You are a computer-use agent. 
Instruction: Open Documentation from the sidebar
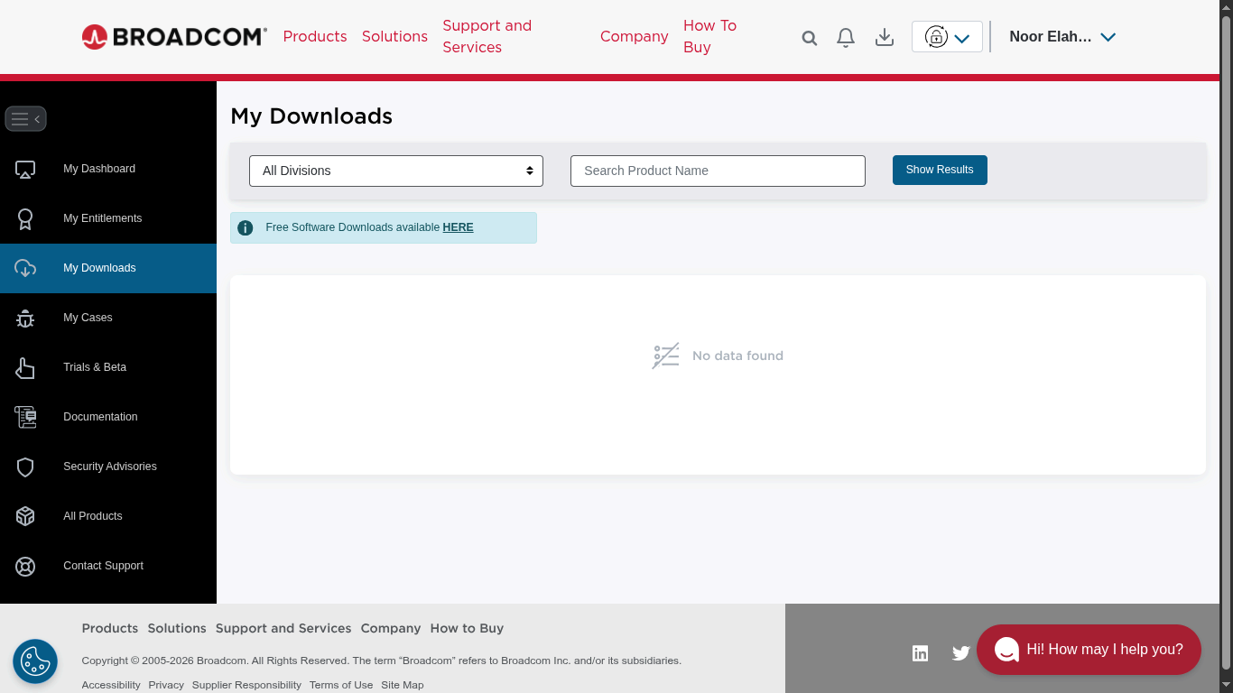tap(100, 417)
